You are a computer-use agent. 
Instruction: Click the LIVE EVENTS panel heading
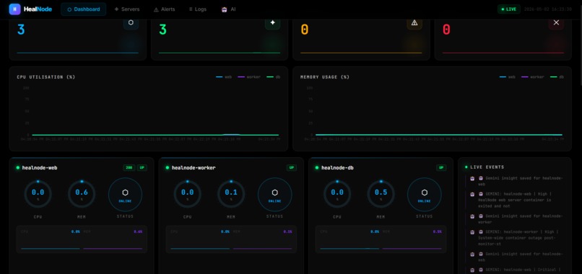click(x=487, y=167)
